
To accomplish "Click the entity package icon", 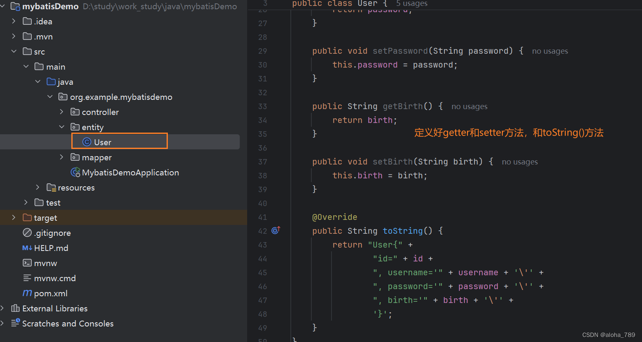I will click(75, 127).
